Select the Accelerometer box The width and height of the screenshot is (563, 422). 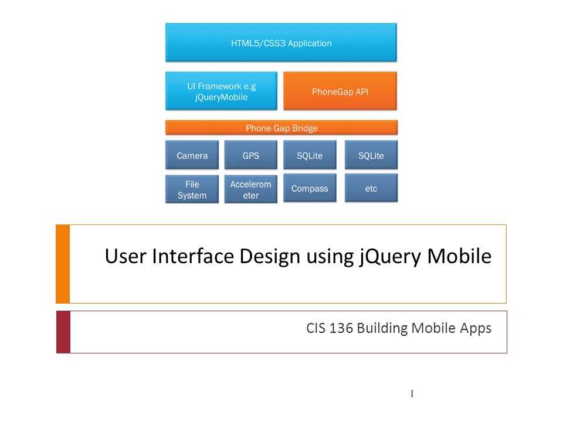[250, 189]
